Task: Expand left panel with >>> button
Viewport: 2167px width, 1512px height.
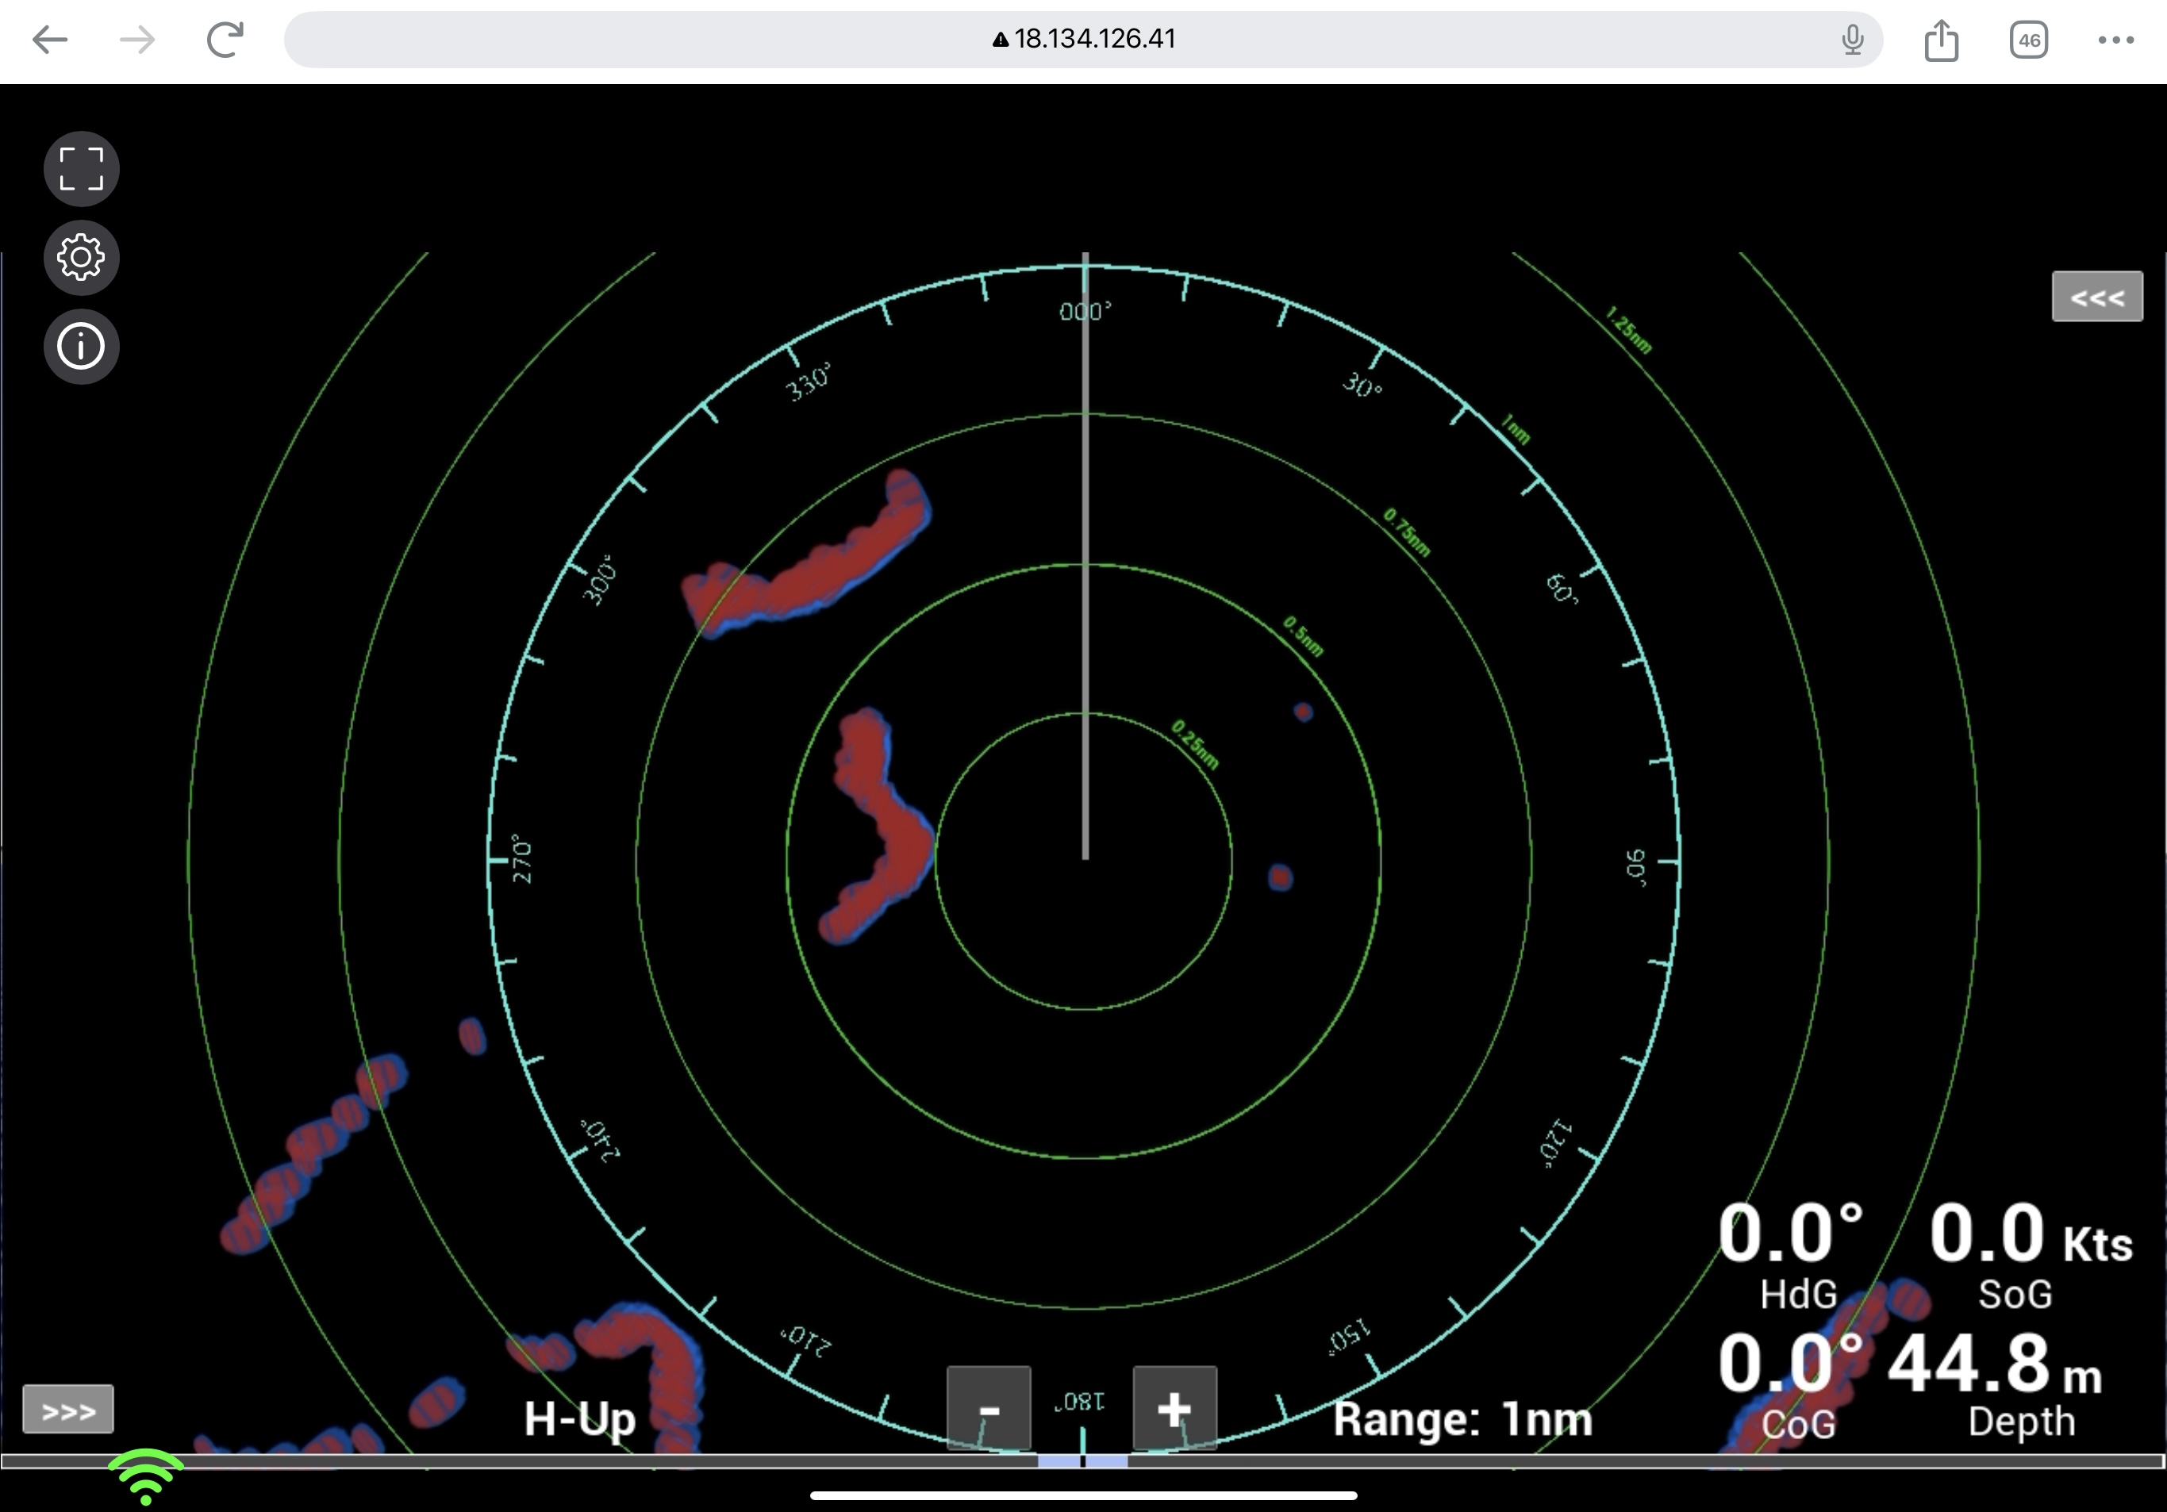Action: [68, 1410]
